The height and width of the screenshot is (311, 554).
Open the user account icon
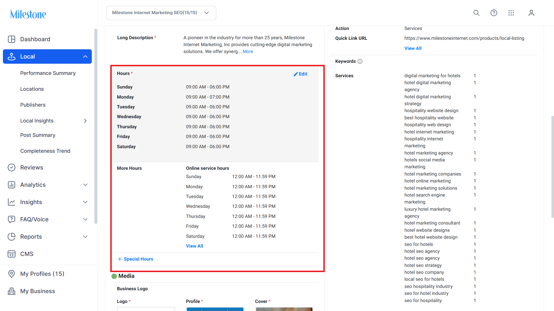click(531, 13)
